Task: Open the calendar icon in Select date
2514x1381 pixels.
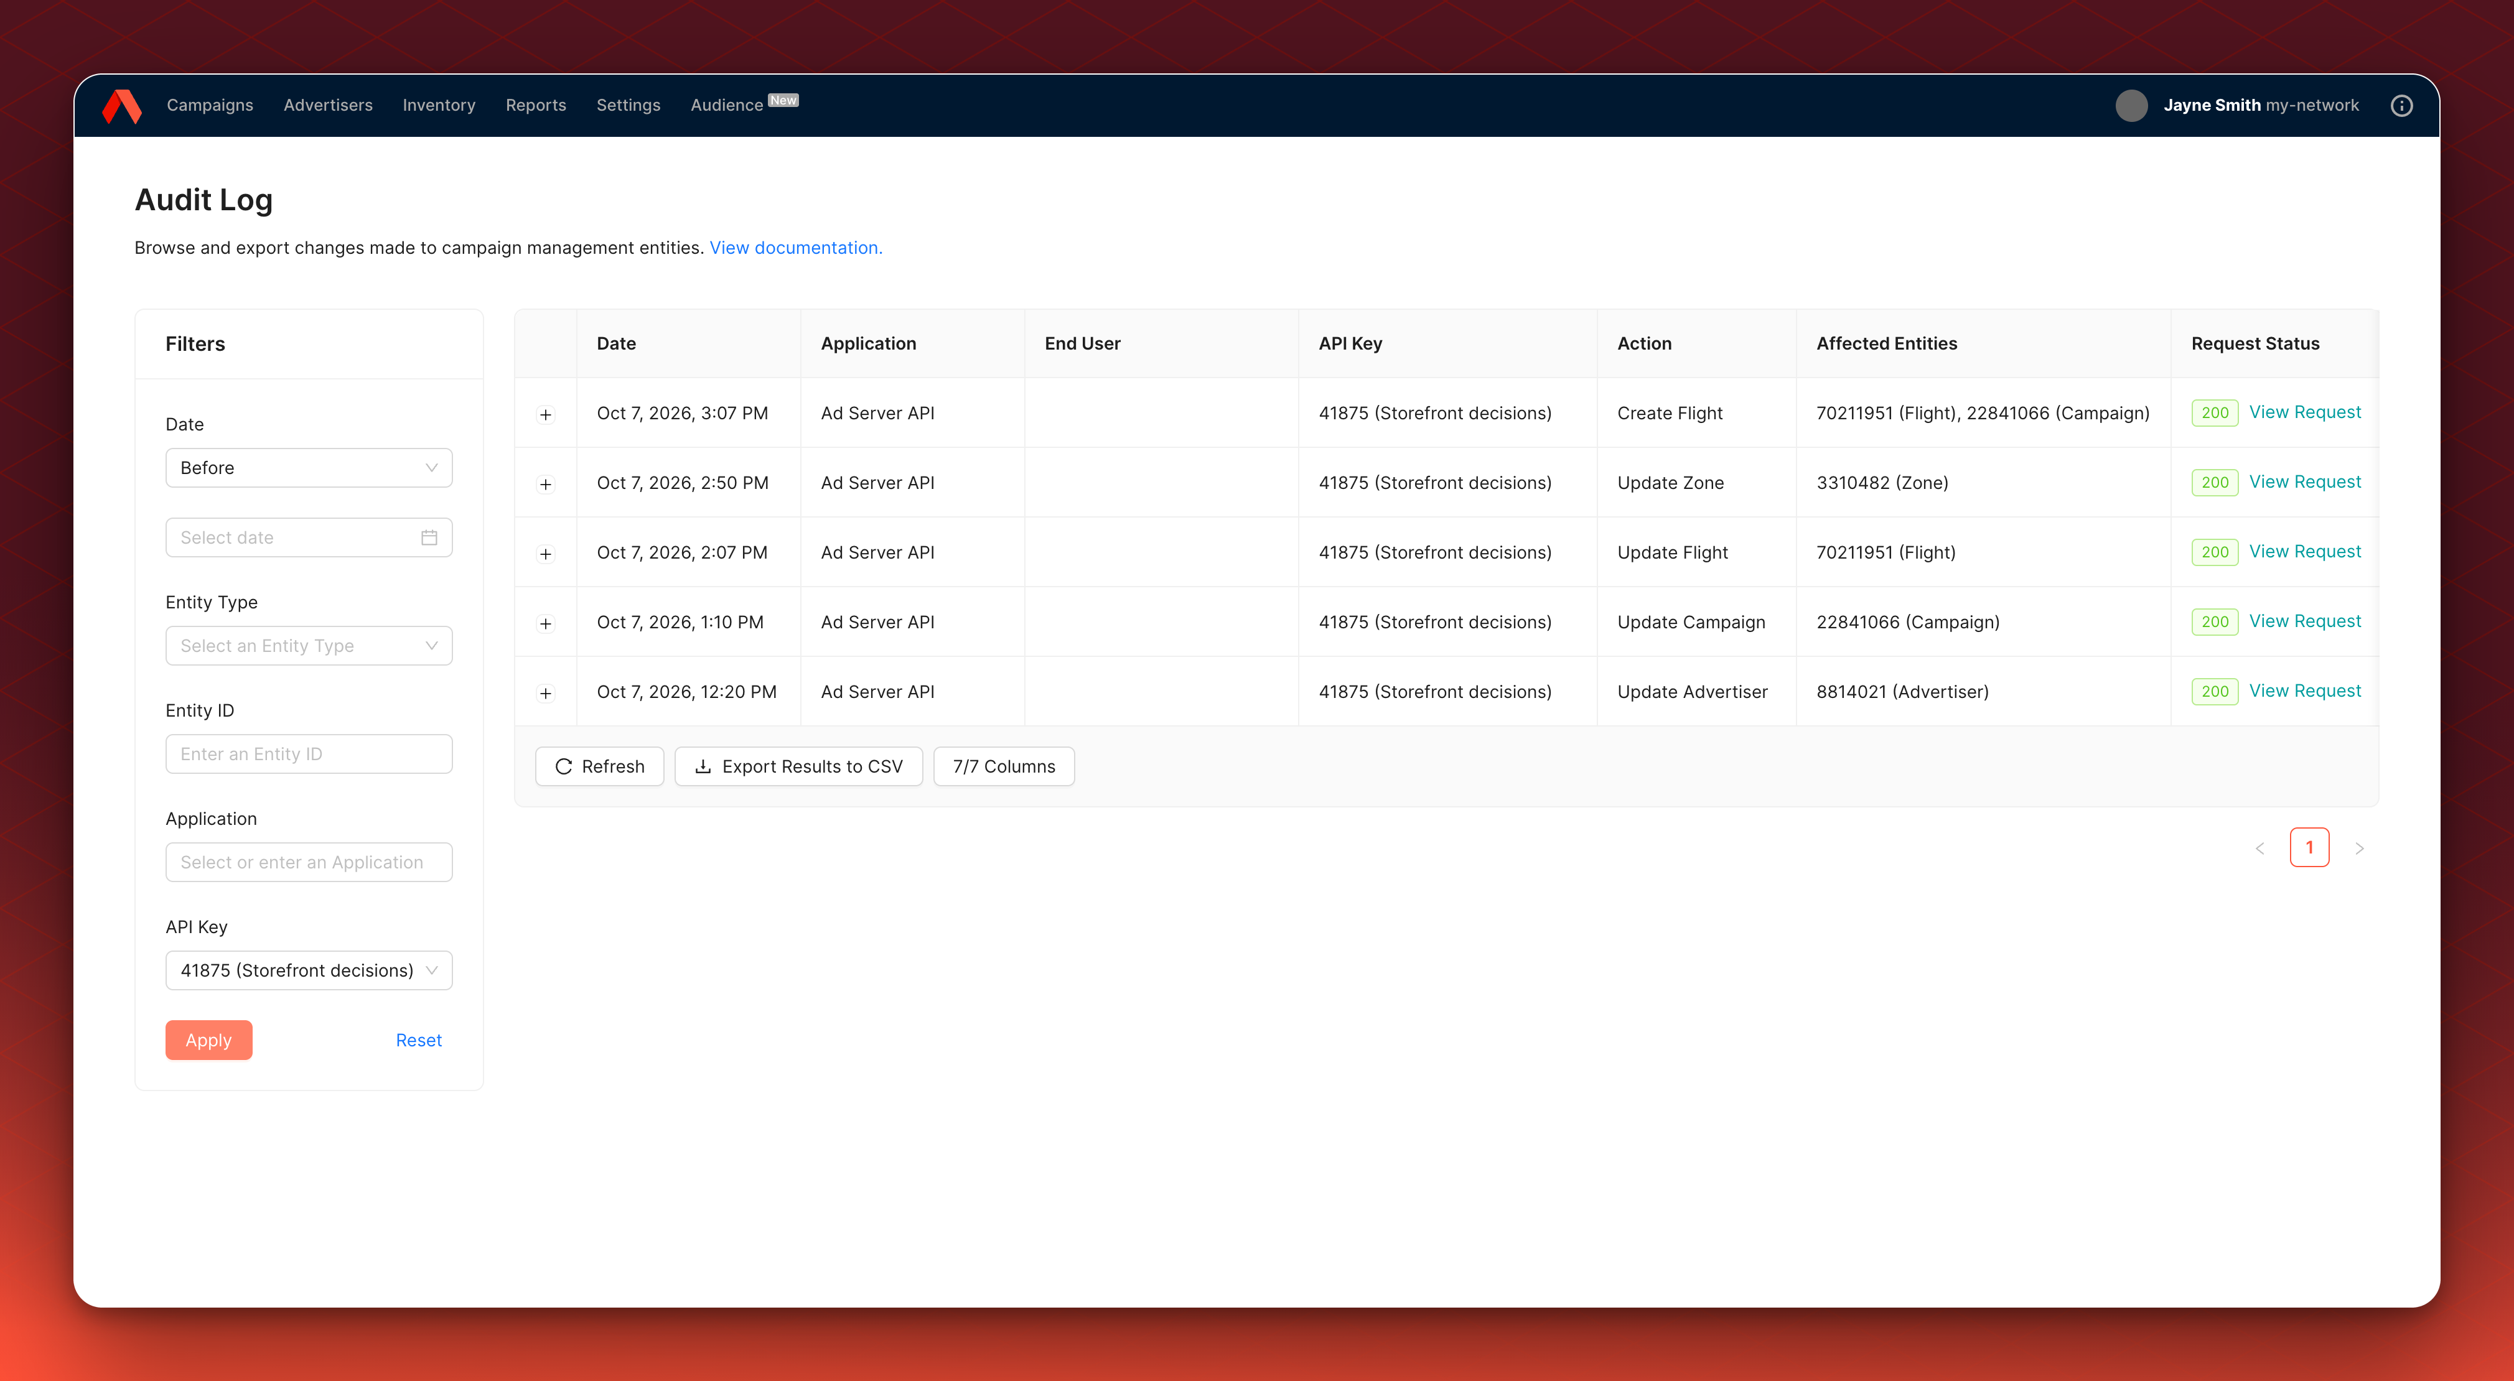Action: click(429, 537)
